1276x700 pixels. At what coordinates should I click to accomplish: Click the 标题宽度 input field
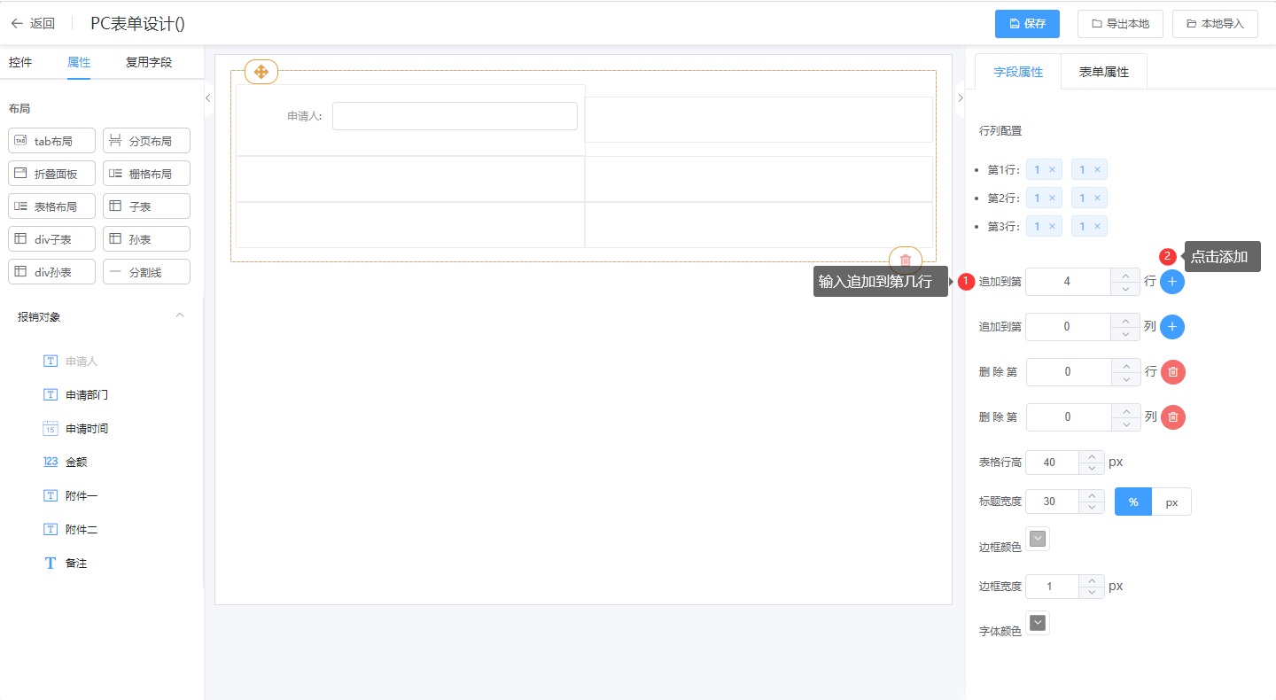click(x=1052, y=502)
